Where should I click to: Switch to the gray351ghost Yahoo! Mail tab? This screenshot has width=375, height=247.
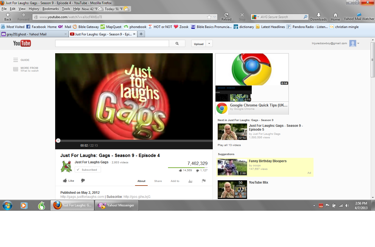34,34
